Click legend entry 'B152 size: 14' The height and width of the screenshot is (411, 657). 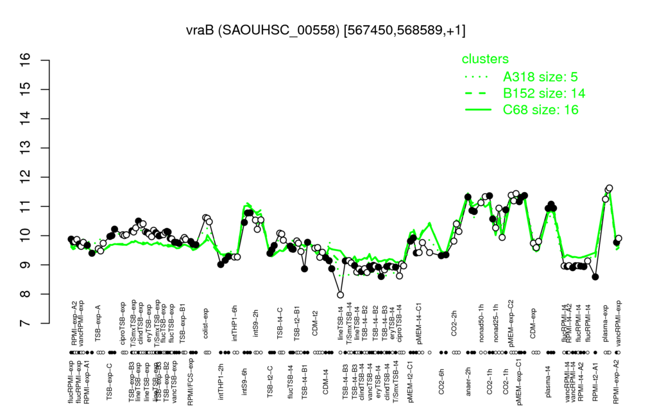point(544,93)
